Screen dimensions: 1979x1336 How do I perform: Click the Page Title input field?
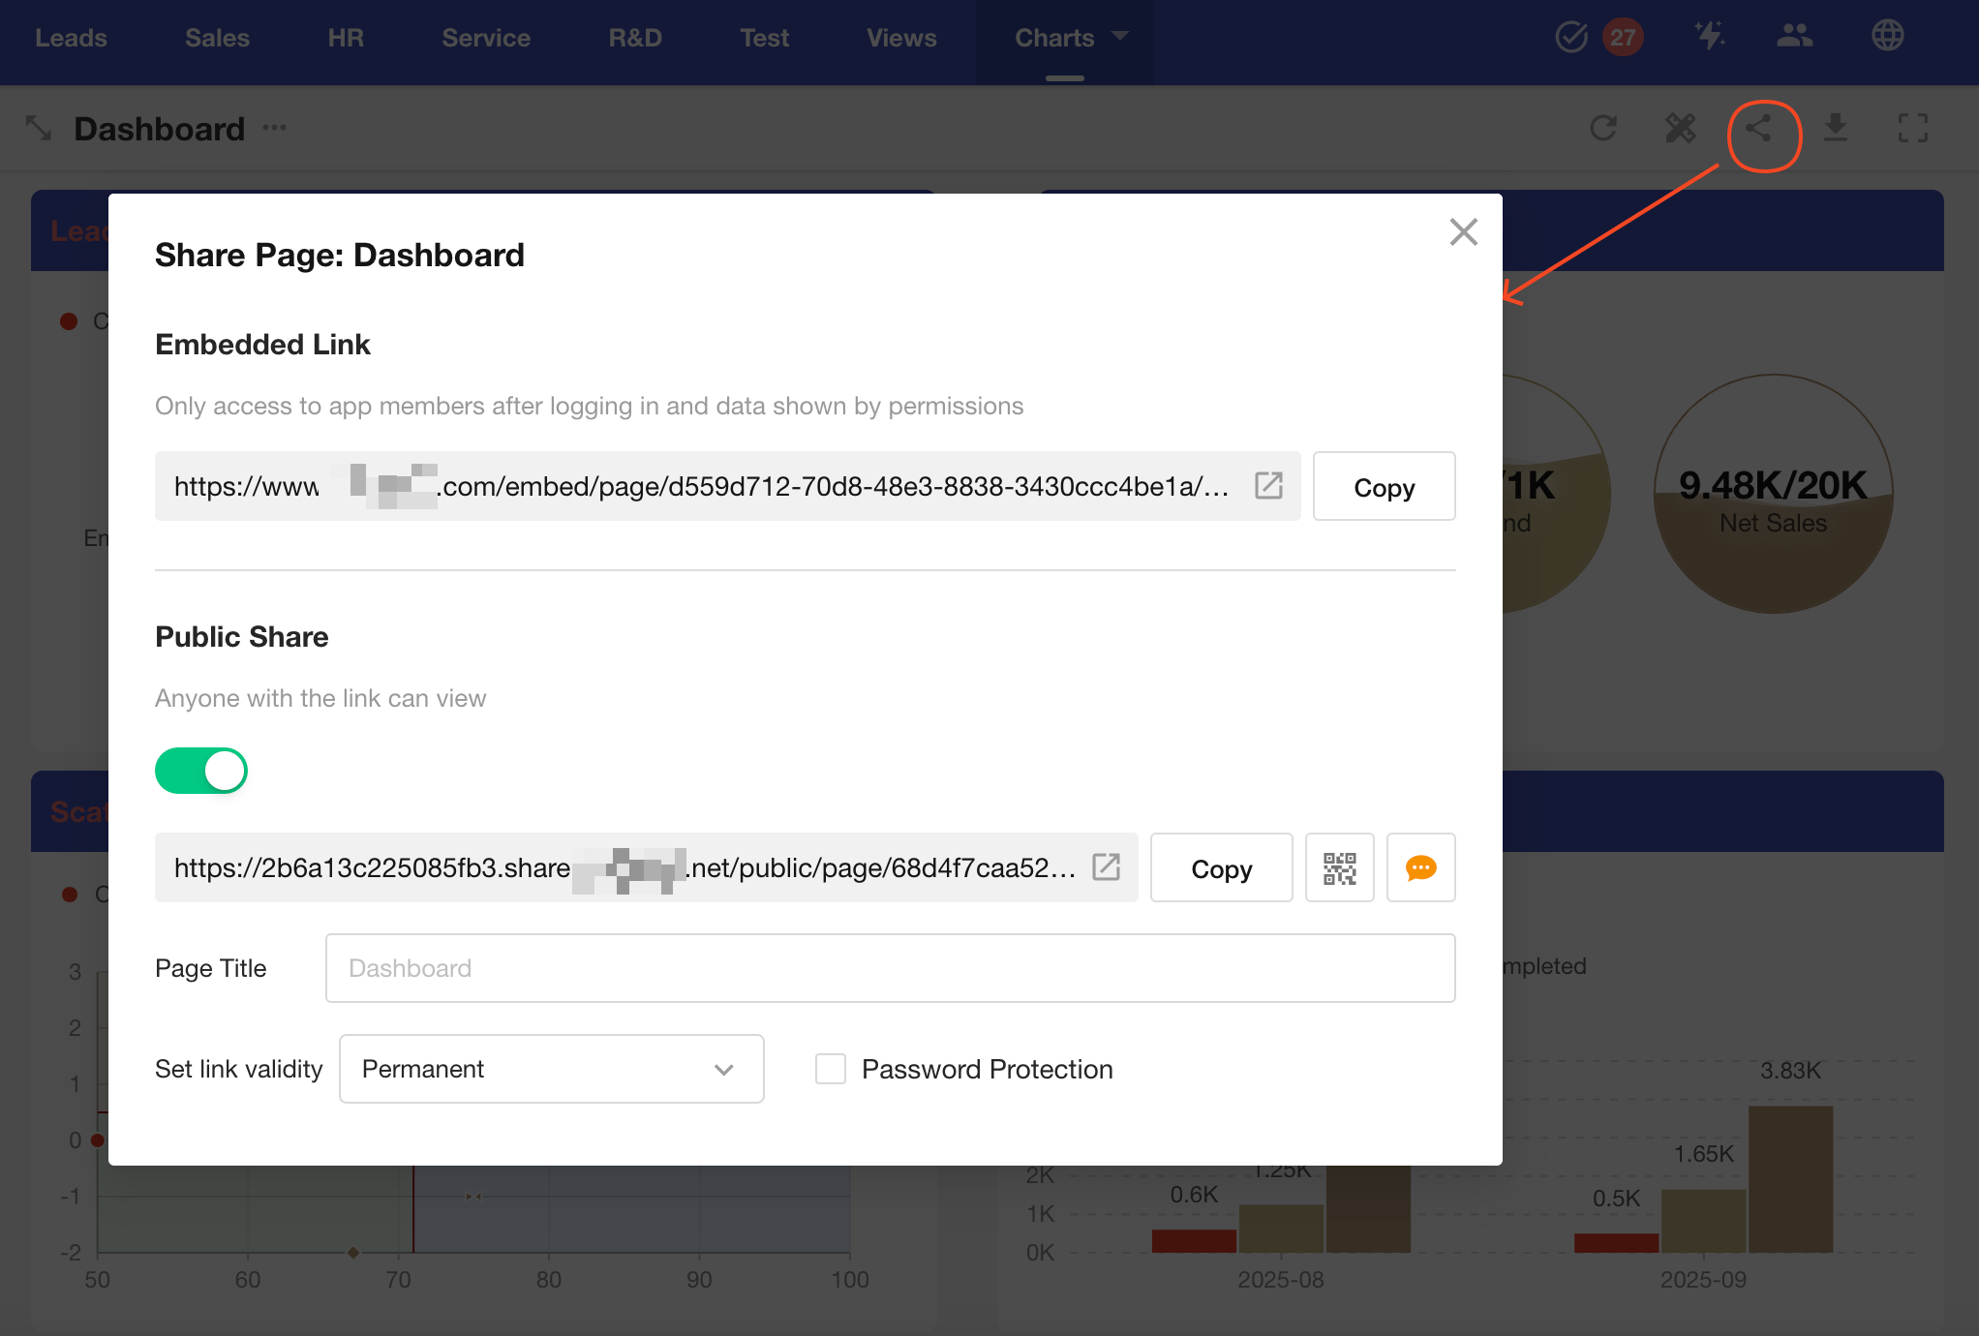click(x=890, y=968)
